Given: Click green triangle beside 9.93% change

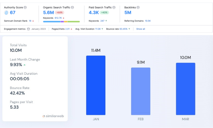Looking at the screenshot, I should (25, 65).
